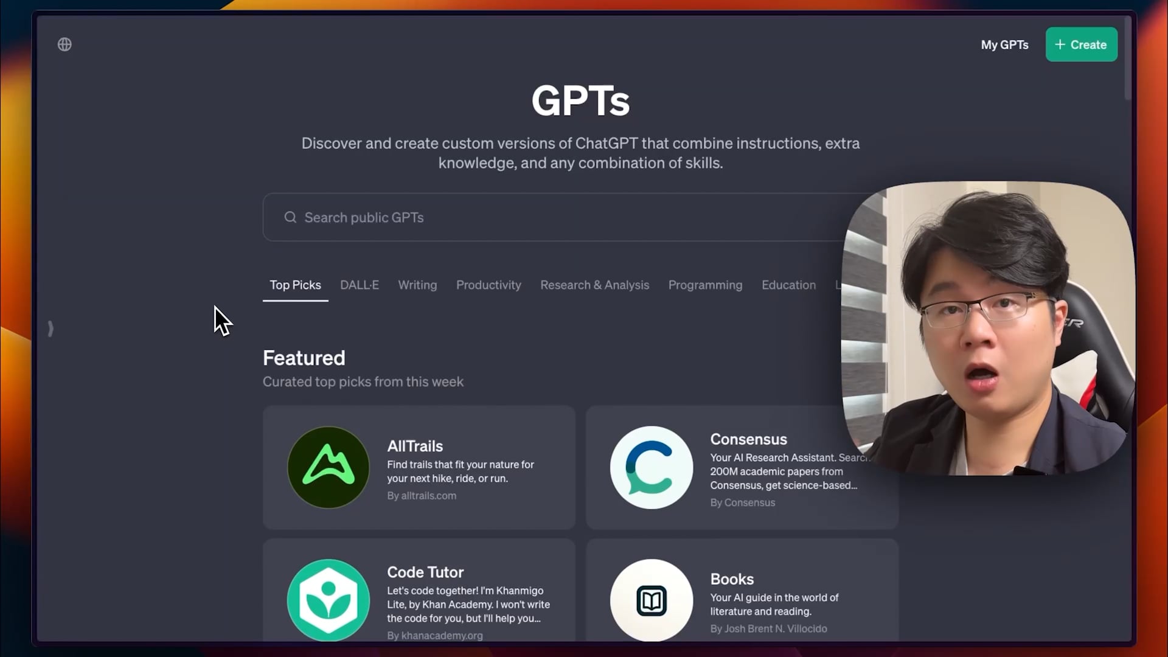Screen dimensions: 1168x657
Task: Click the search magnifier icon
Action: [290, 217]
